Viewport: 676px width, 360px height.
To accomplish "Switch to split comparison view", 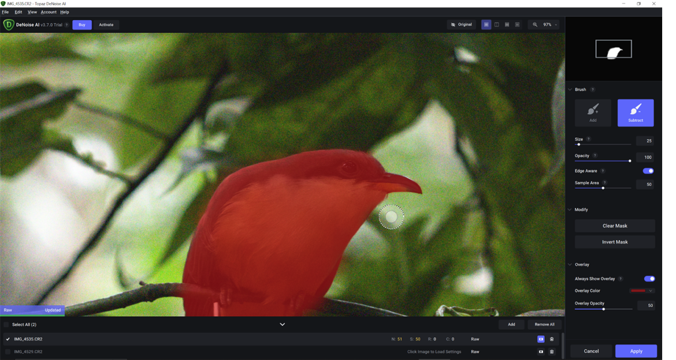I will click(x=496, y=24).
